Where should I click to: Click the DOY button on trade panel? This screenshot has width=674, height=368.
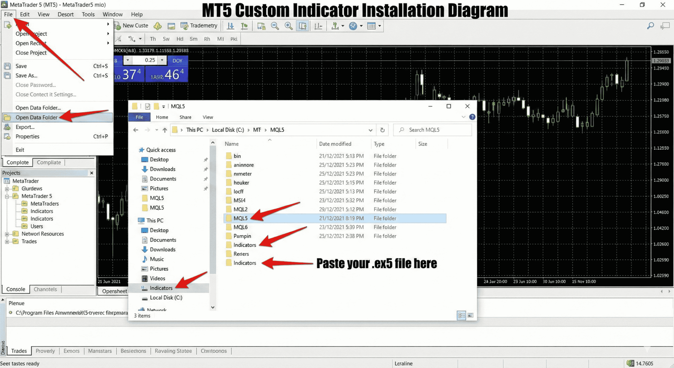(177, 60)
